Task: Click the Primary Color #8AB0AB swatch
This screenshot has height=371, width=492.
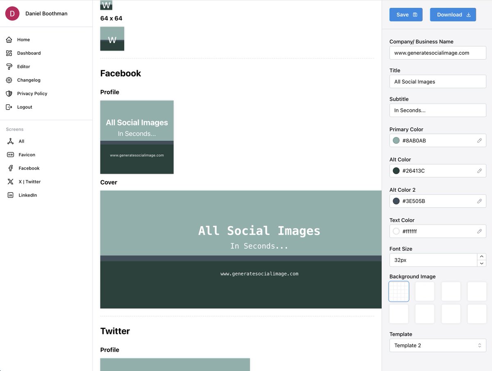Action: point(396,140)
